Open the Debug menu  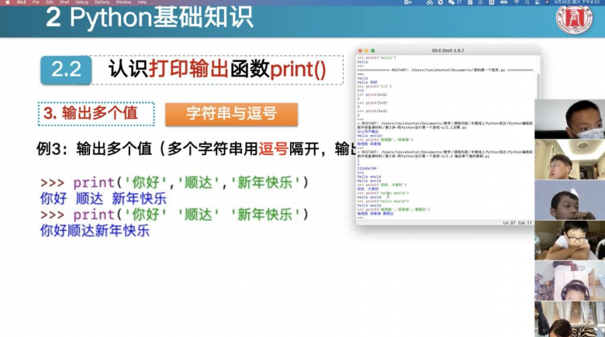(x=81, y=2)
